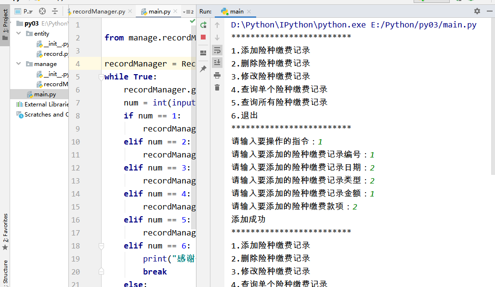Open recordManager file in manage folder
The height and width of the screenshot is (287, 495).
click(52, 84)
